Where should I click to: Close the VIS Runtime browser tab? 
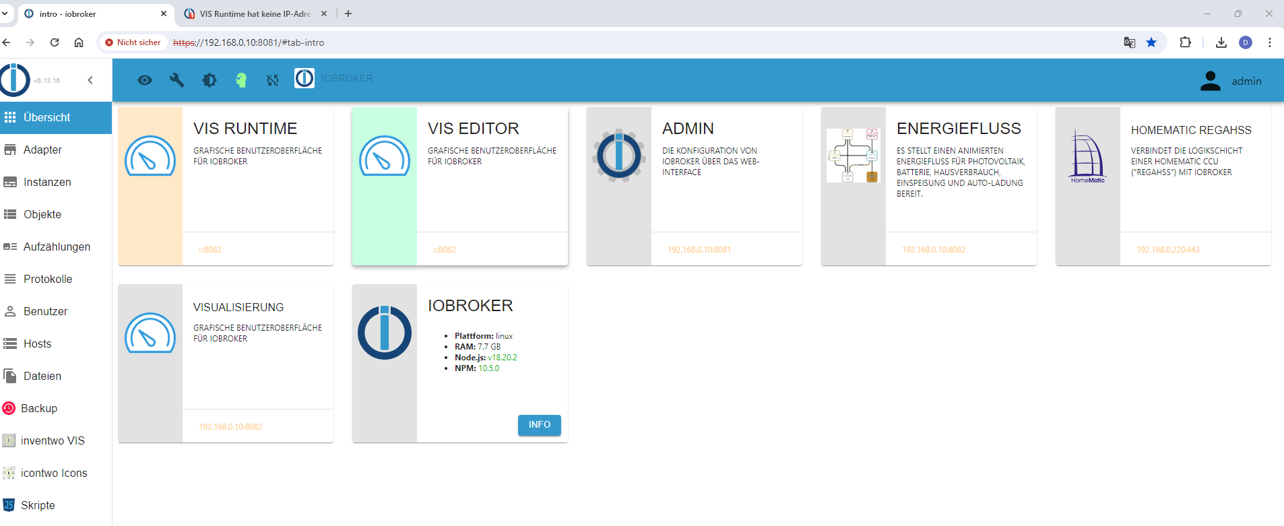(324, 13)
